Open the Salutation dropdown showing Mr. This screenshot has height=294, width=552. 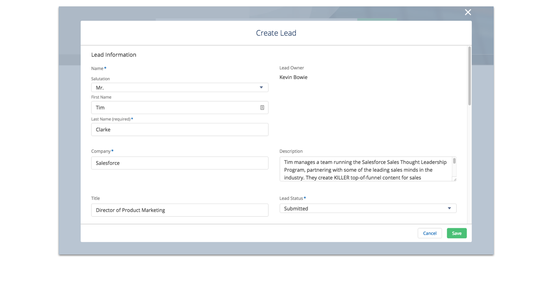(179, 87)
